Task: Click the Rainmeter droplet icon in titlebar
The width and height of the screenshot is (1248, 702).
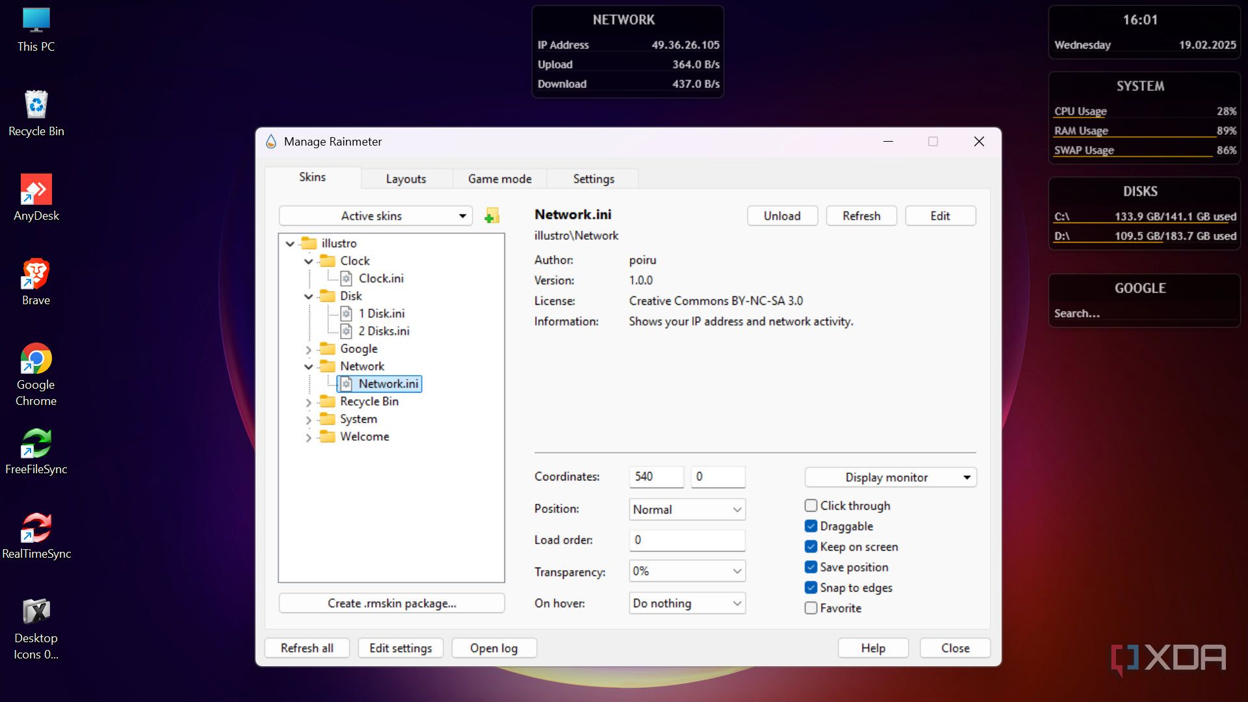Action: (x=270, y=141)
